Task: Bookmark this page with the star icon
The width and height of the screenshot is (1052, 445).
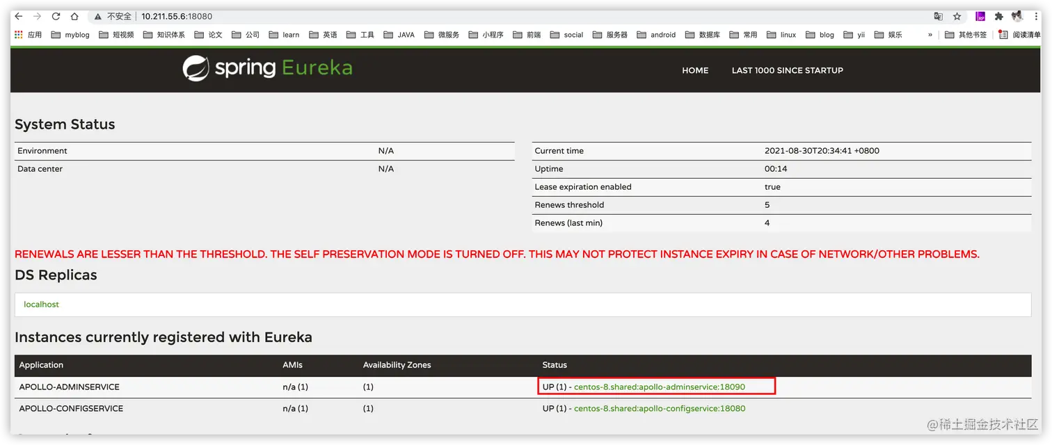Action: [x=957, y=16]
